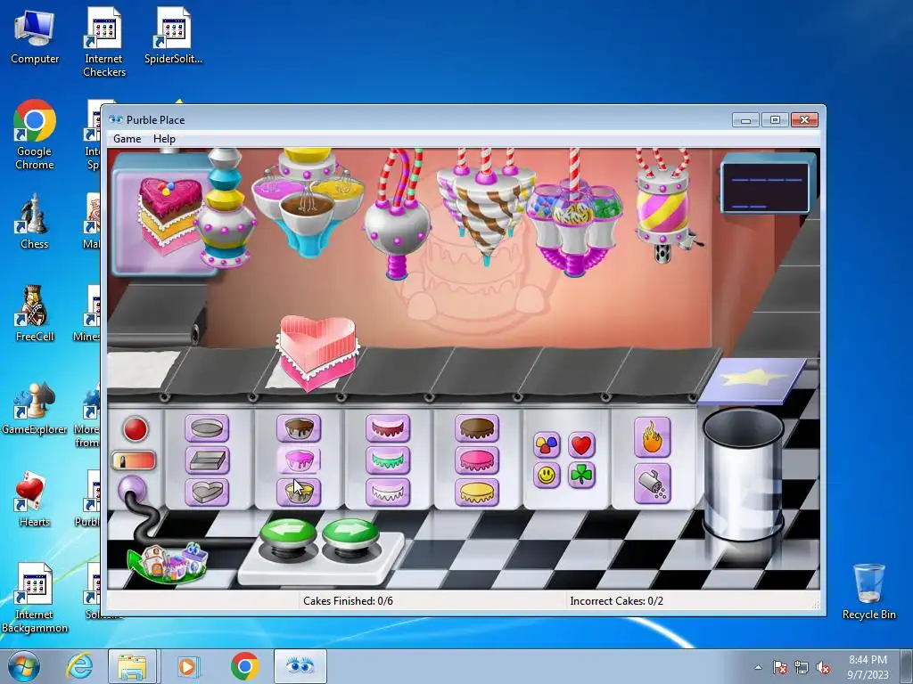Click the heart cake on the conveyor
The height and width of the screenshot is (684, 913).
[317, 352]
